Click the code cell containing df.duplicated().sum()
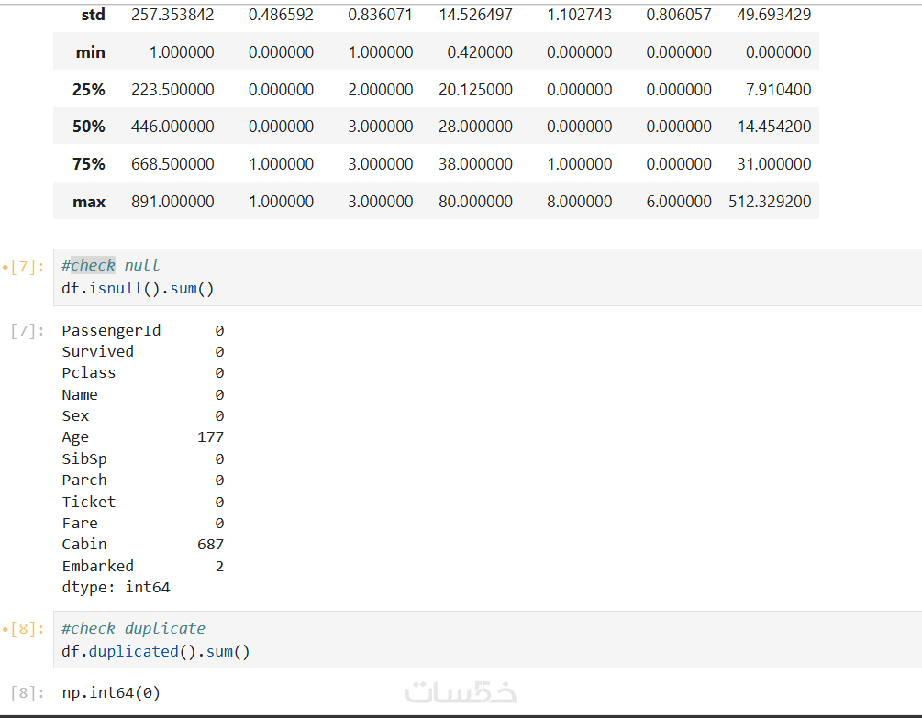This screenshot has height=718, width=922. (487, 640)
